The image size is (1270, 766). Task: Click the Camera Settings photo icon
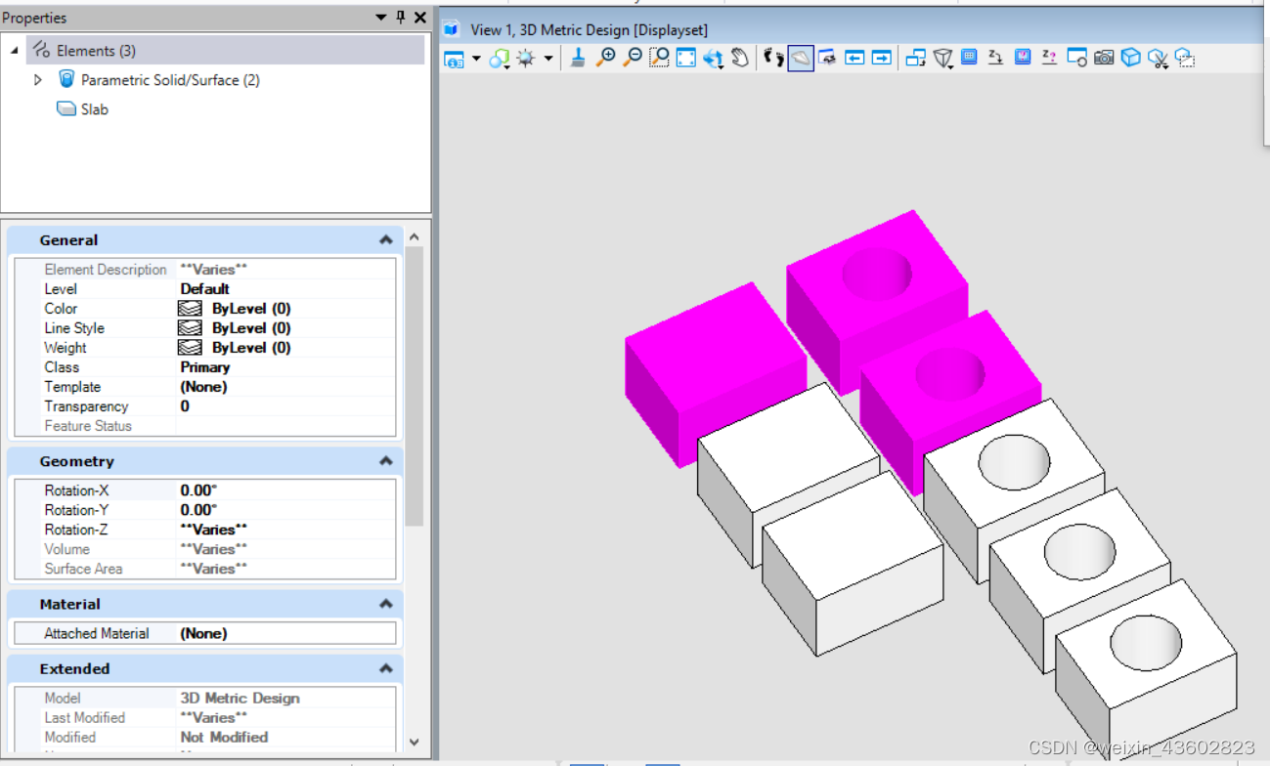click(1104, 58)
